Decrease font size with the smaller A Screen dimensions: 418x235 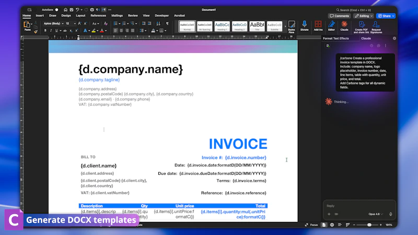tap(85, 24)
